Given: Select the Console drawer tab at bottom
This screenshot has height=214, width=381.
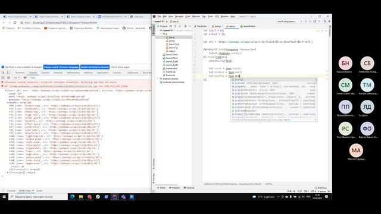Looking at the screenshot, I should (x=11, y=191).
